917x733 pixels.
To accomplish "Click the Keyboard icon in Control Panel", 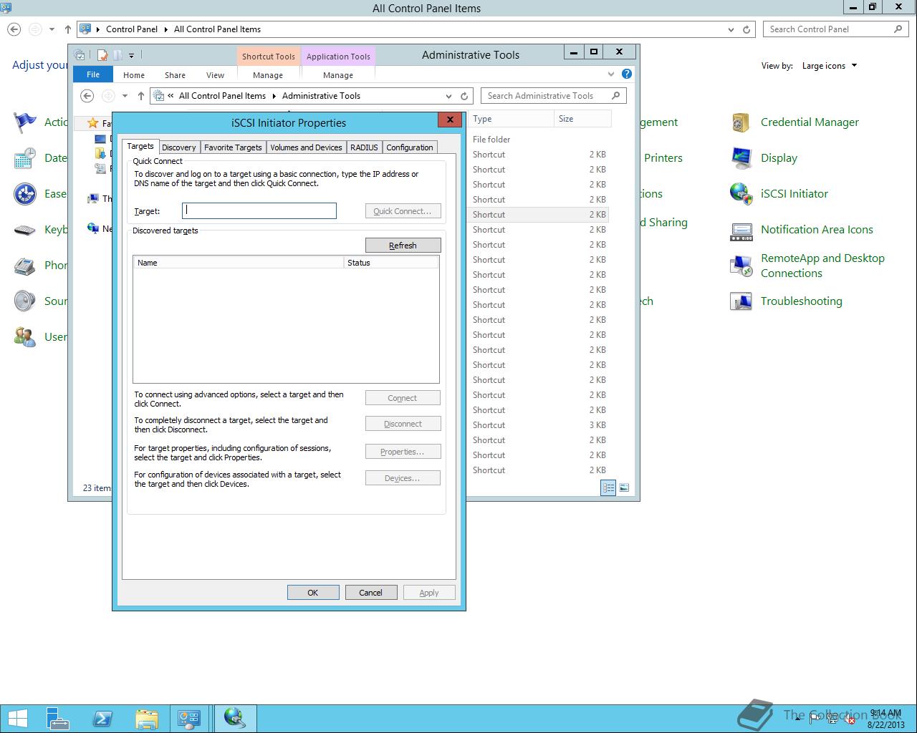I will point(25,230).
